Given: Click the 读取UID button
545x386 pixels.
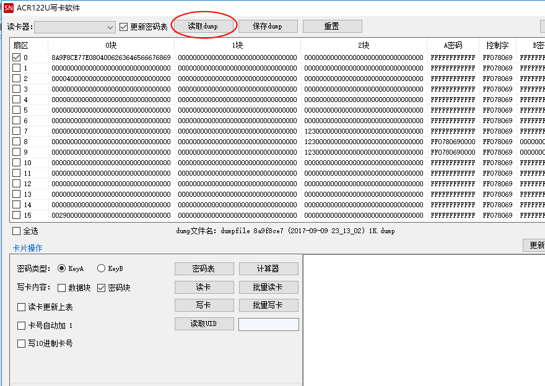Looking at the screenshot, I should (204, 324).
